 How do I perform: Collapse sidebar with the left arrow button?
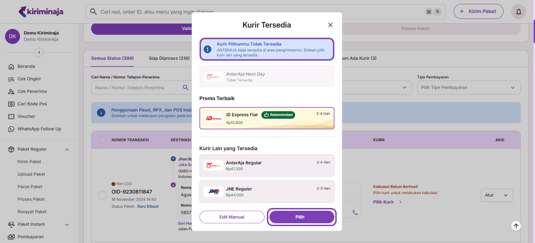pos(39,52)
